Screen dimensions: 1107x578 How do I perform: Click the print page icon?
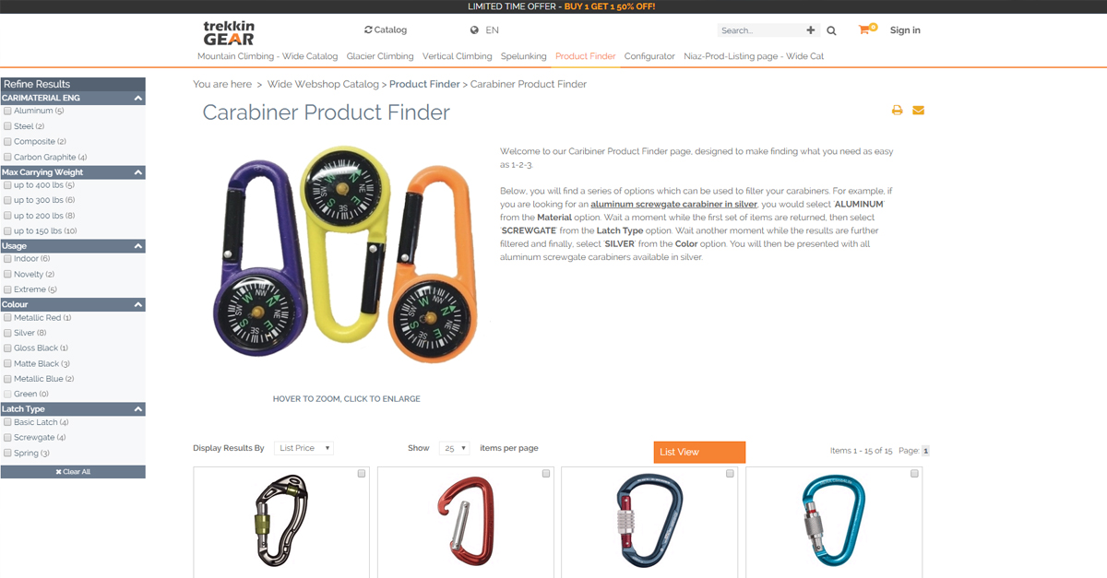pyautogui.click(x=897, y=111)
